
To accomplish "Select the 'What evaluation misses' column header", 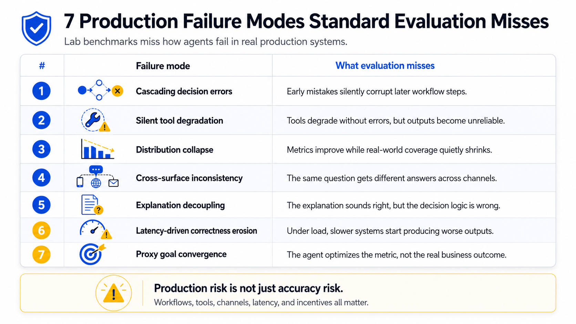I will [x=385, y=66].
